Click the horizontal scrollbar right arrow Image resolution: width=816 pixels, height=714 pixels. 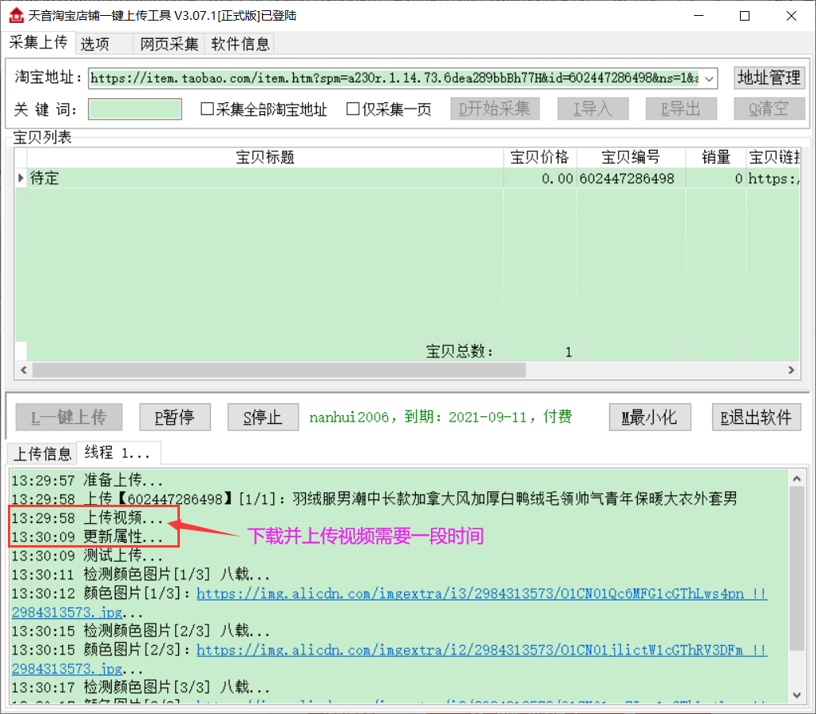tap(791, 370)
